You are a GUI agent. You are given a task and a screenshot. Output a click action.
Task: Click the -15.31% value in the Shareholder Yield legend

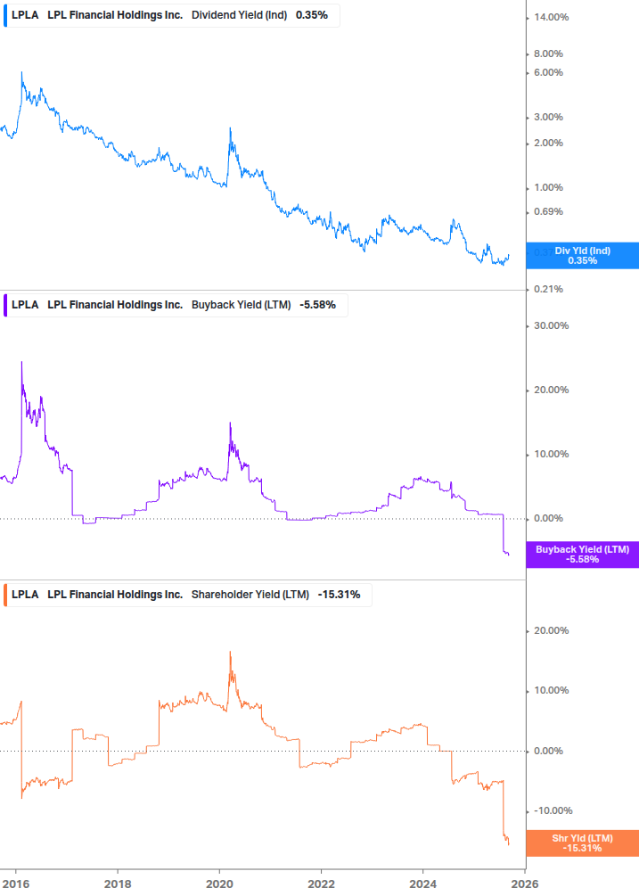click(x=340, y=595)
